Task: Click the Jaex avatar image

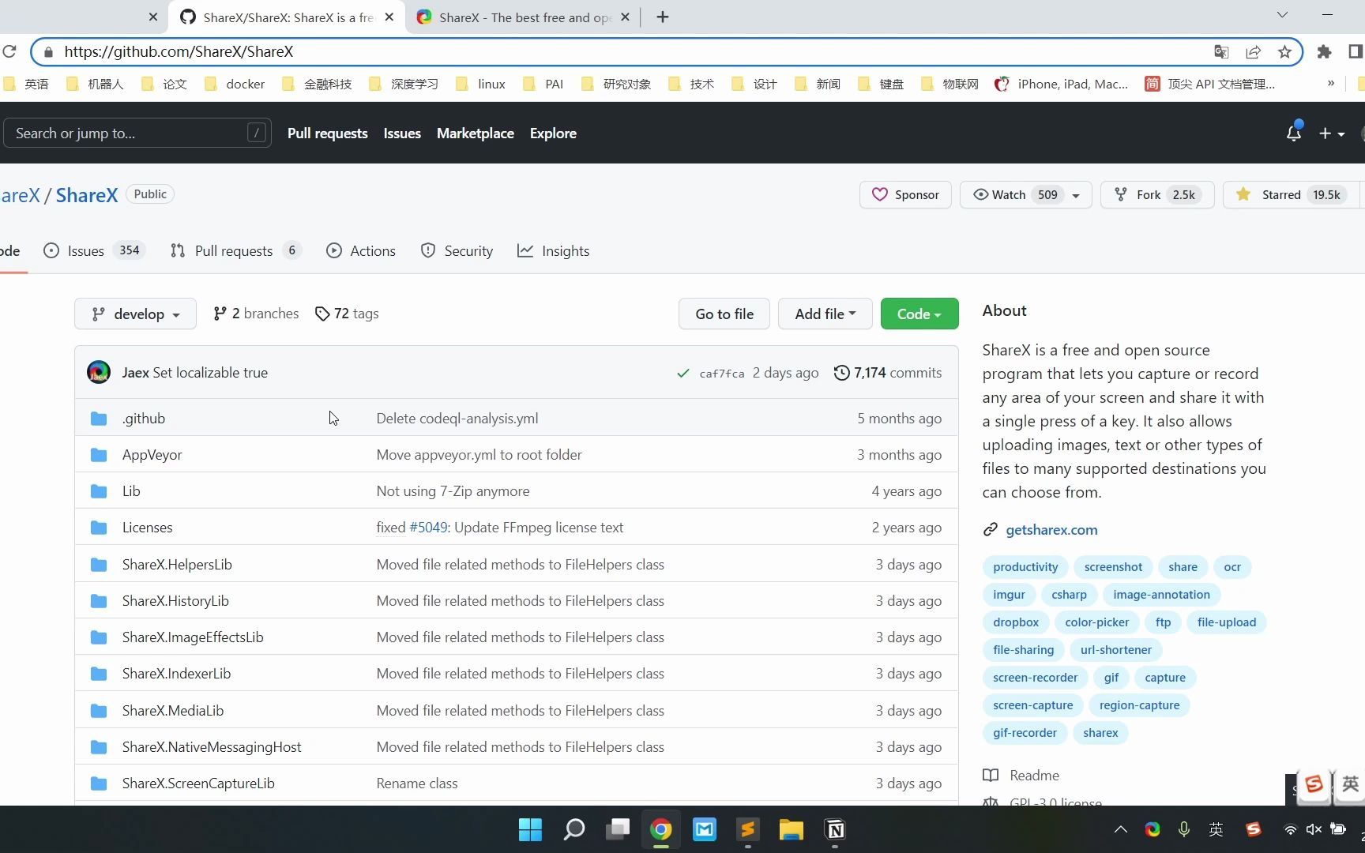Action: 99,372
